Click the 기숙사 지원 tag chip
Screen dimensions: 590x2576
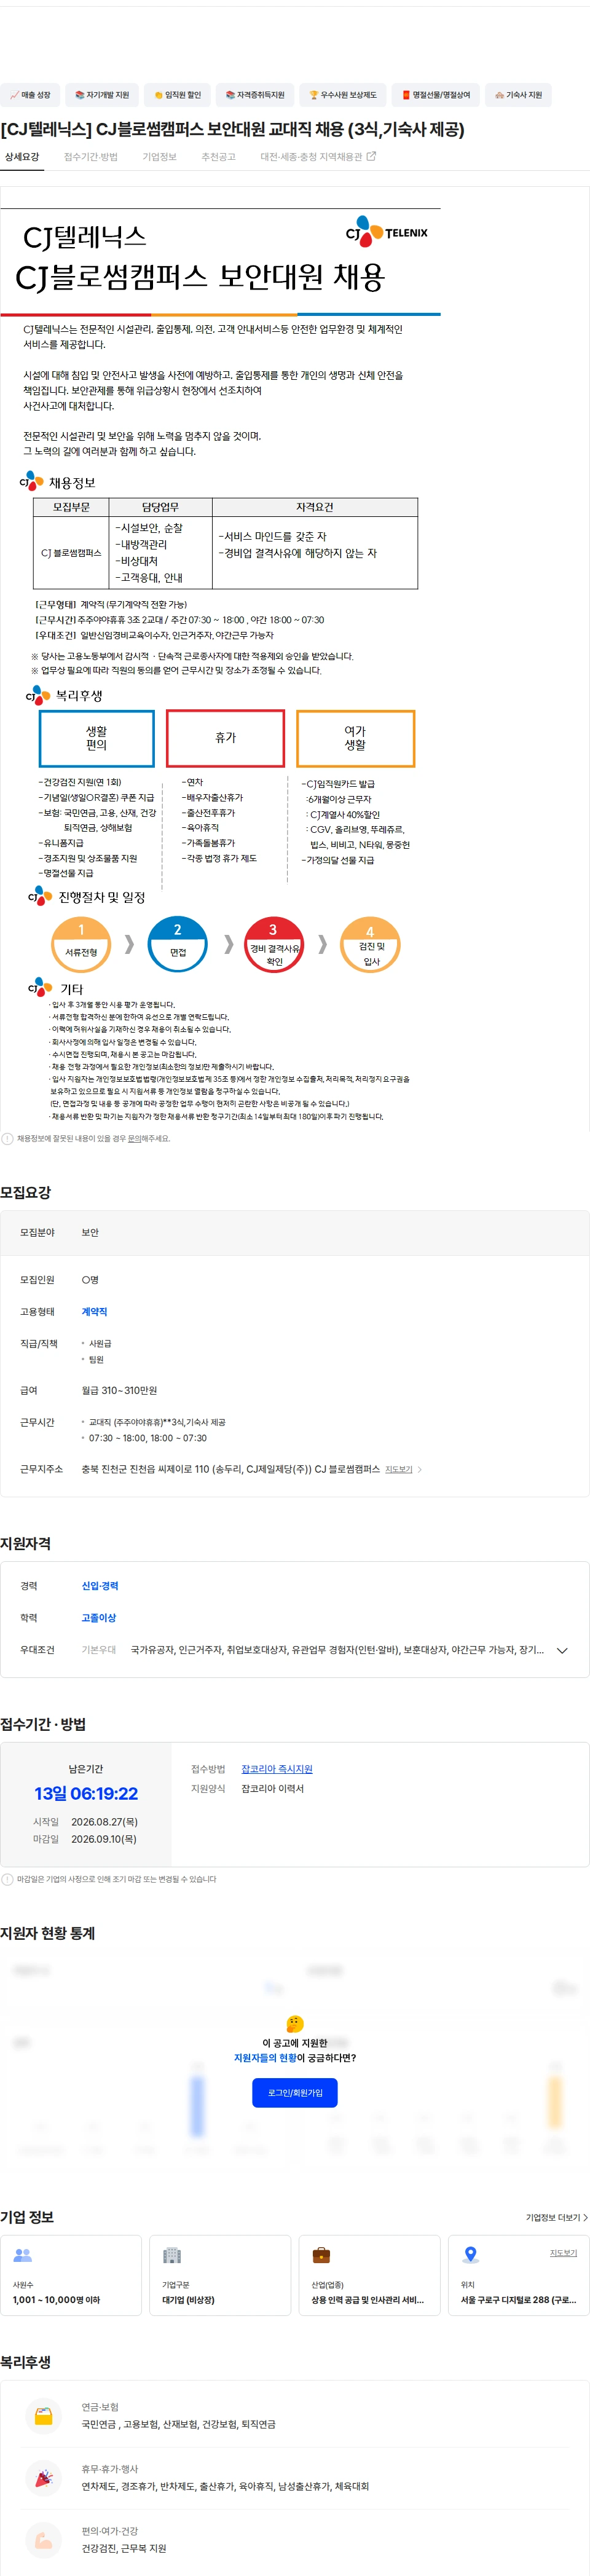tap(518, 95)
